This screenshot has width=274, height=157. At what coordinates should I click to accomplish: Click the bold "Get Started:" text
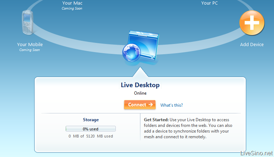pyautogui.click(x=156, y=120)
